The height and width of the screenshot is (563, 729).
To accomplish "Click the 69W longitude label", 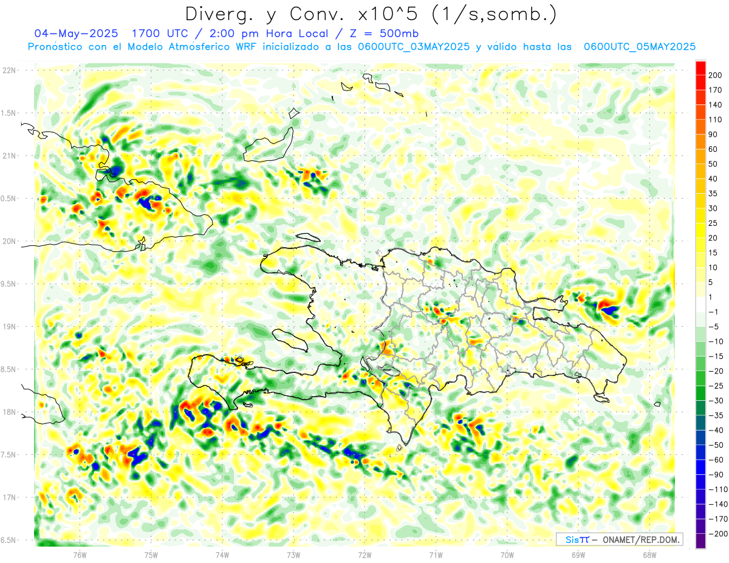I will (x=578, y=555).
